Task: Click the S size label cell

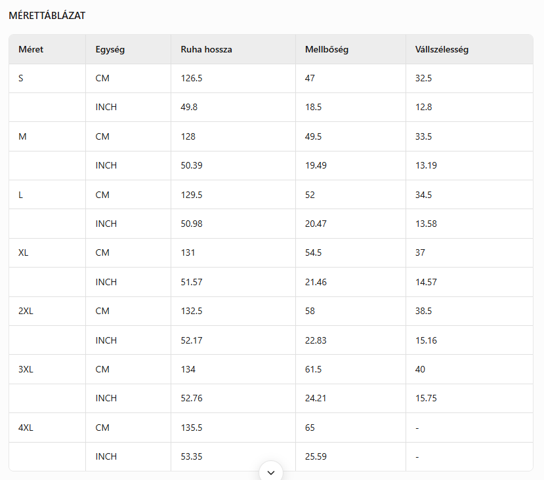Action: pyautogui.click(x=21, y=78)
